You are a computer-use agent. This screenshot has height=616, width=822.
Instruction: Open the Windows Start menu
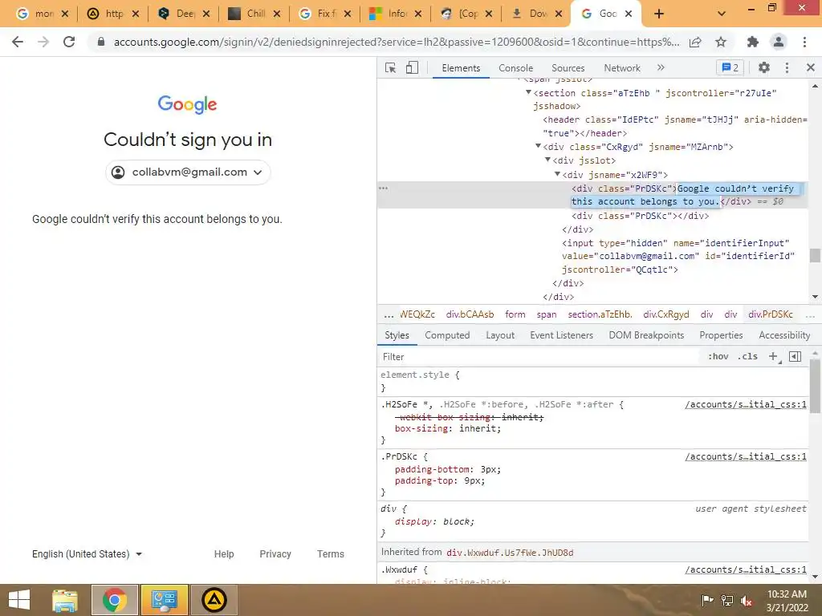19,600
